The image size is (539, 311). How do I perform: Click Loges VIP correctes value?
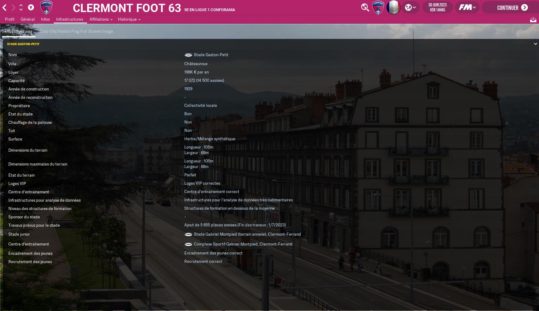click(x=202, y=183)
